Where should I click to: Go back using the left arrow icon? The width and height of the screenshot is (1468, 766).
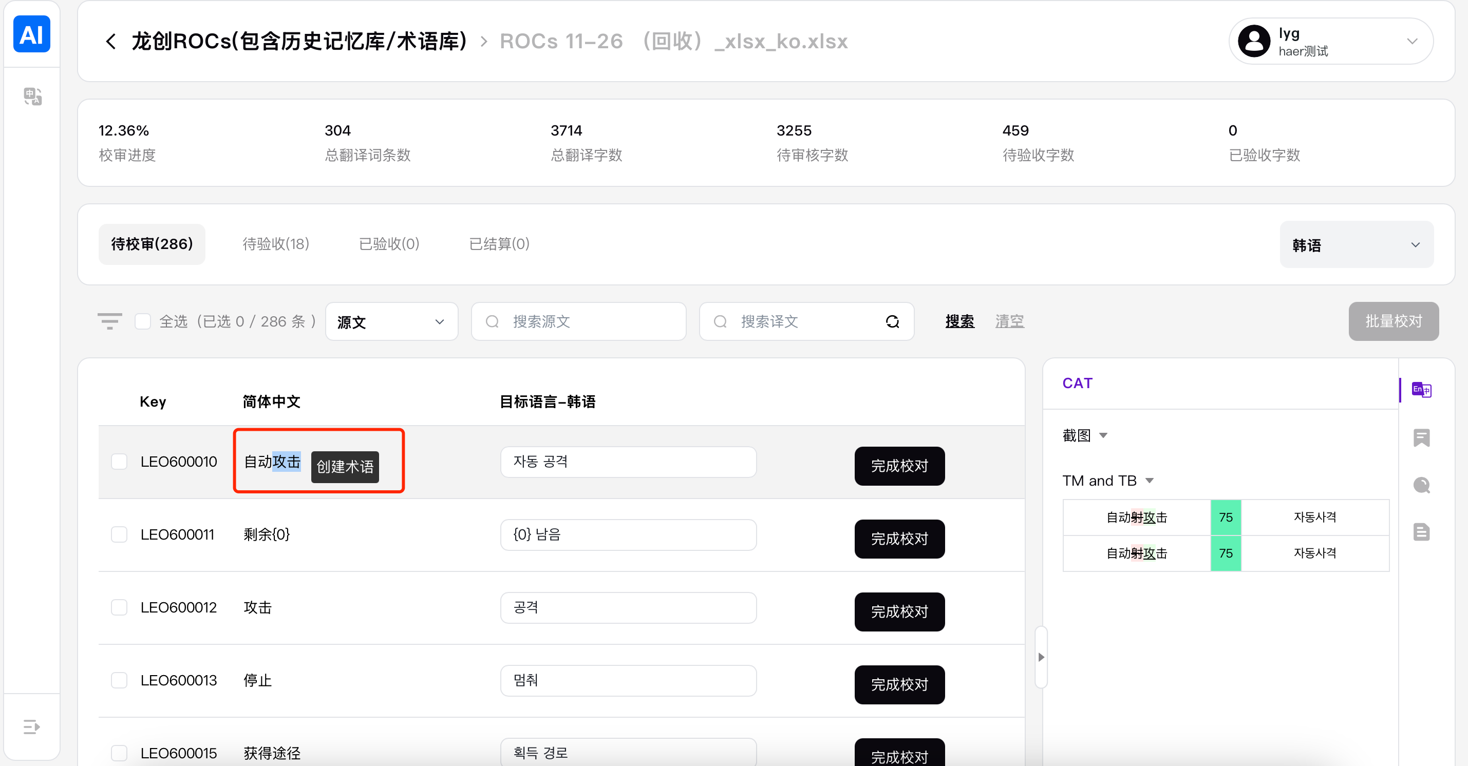(x=111, y=42)
